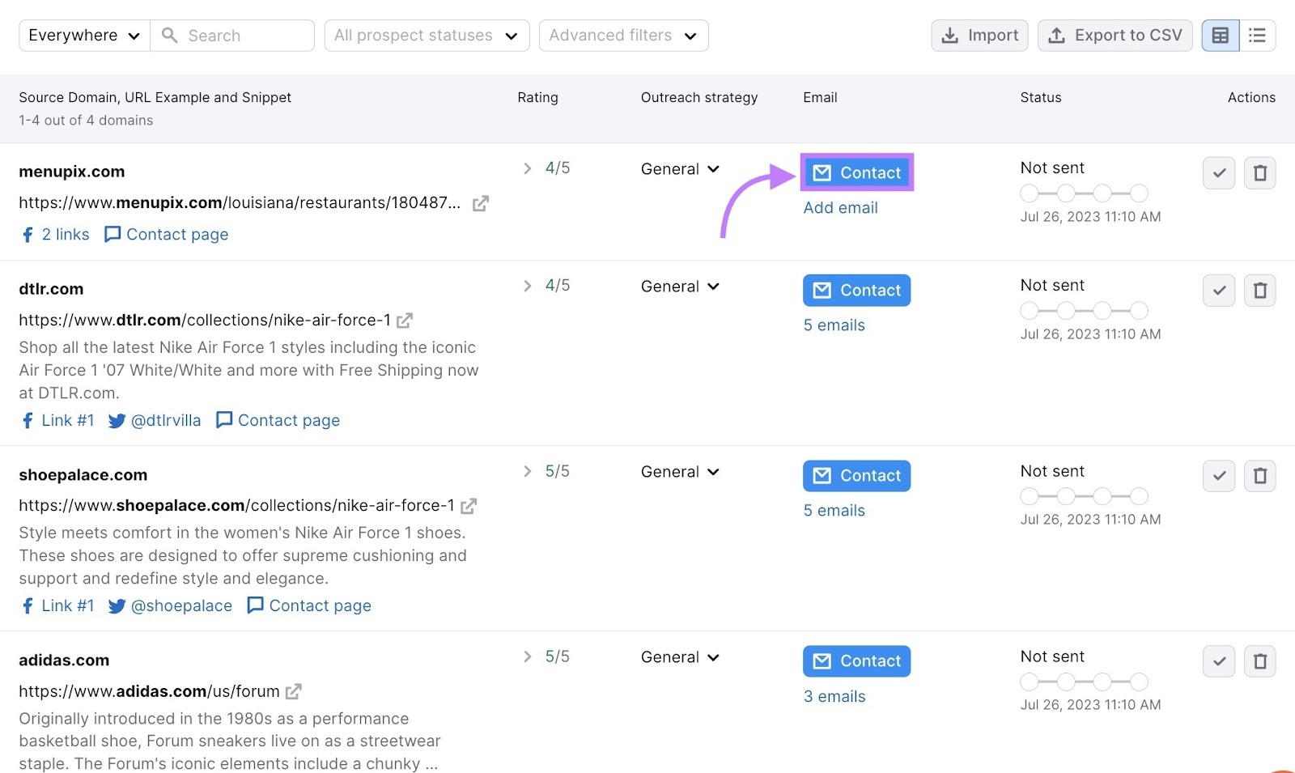Mark the dtlr.com prospect as done
The height and width of the screenshot is (773, 1295).
point(1218,290)
